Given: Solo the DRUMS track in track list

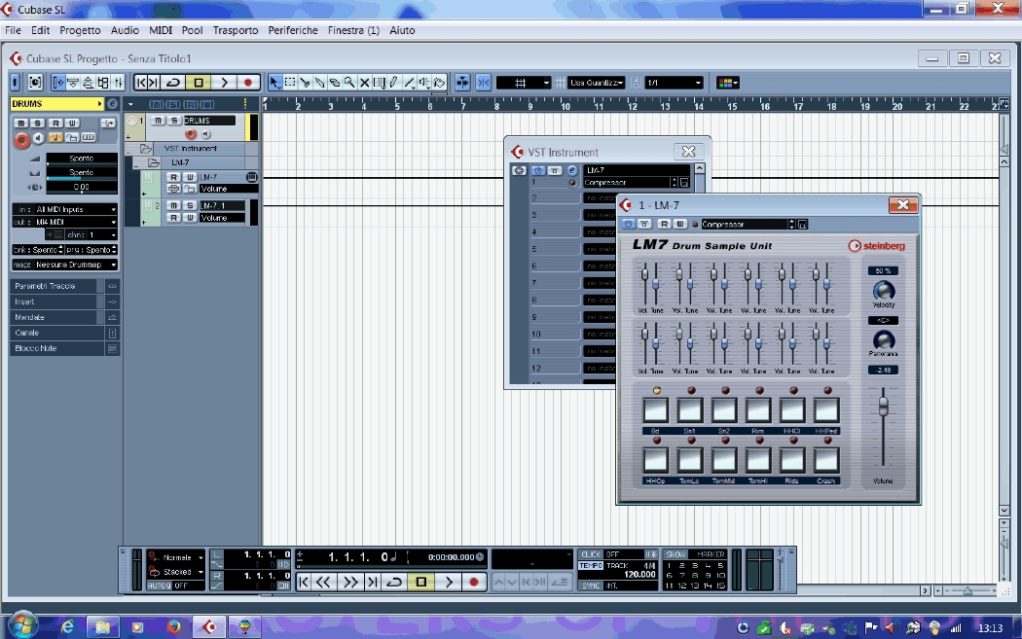Looking at the screenshot, I should tap(174, 121).
